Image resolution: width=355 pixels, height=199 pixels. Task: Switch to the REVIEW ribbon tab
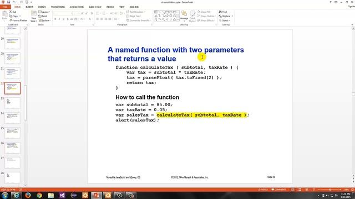(x=110, y=7)
